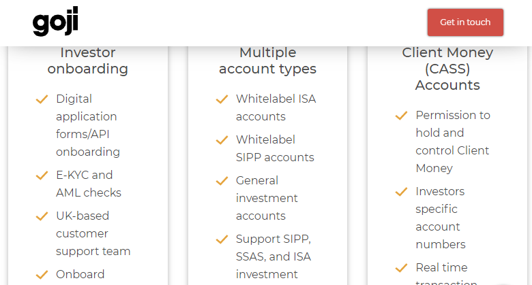Click checkmark next to E-KYC and AML checks
532x285 pixels.
pos(42,175)
